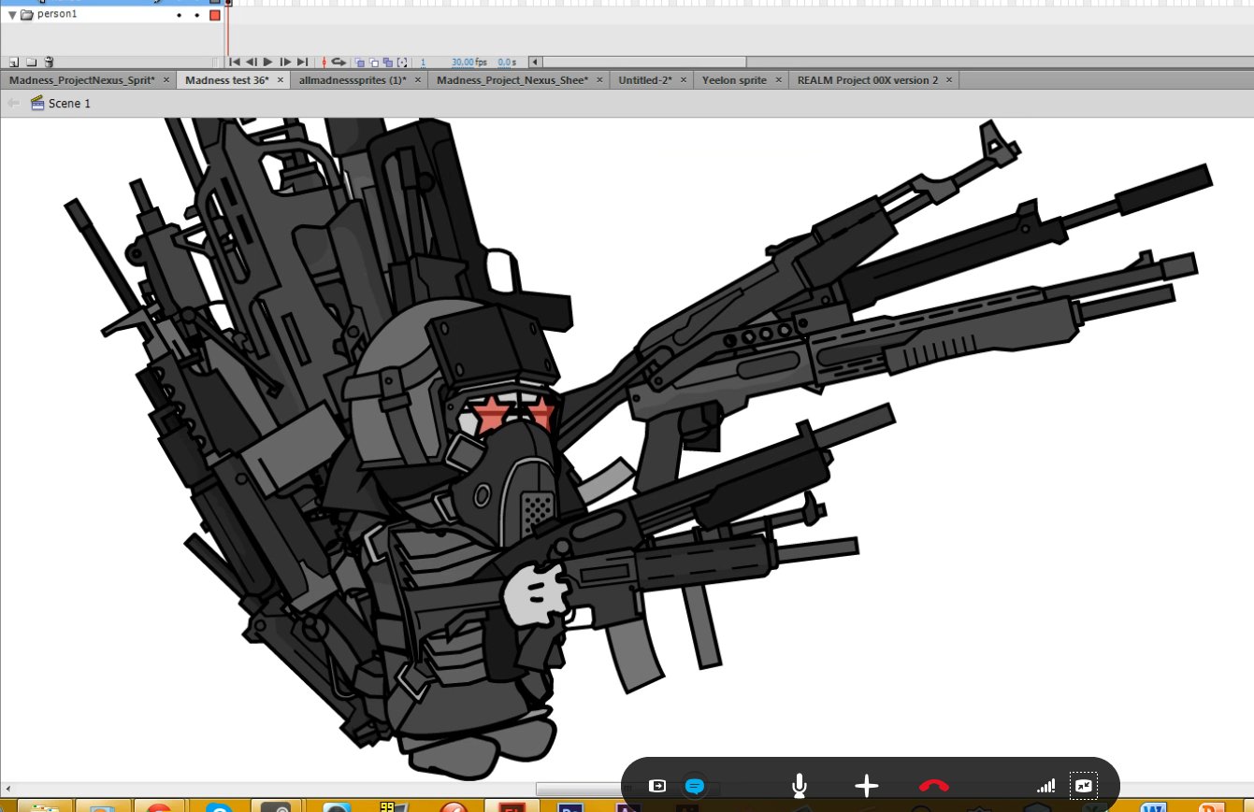This screenshot has width=1254, height=812.
Task: Close the Untitled-2* tab
Action: (684, 80)
